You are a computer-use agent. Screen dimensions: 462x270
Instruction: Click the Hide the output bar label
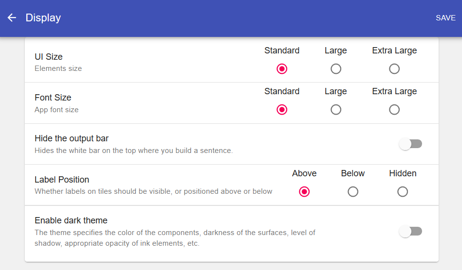click(72, 138)
